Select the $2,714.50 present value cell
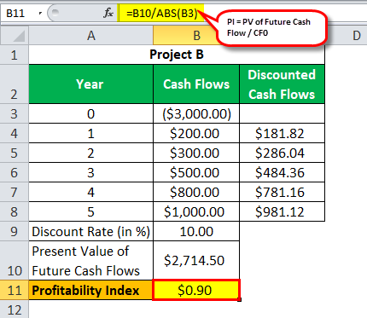The width and height of the screenshot is (367, 318). click(196, 261)
